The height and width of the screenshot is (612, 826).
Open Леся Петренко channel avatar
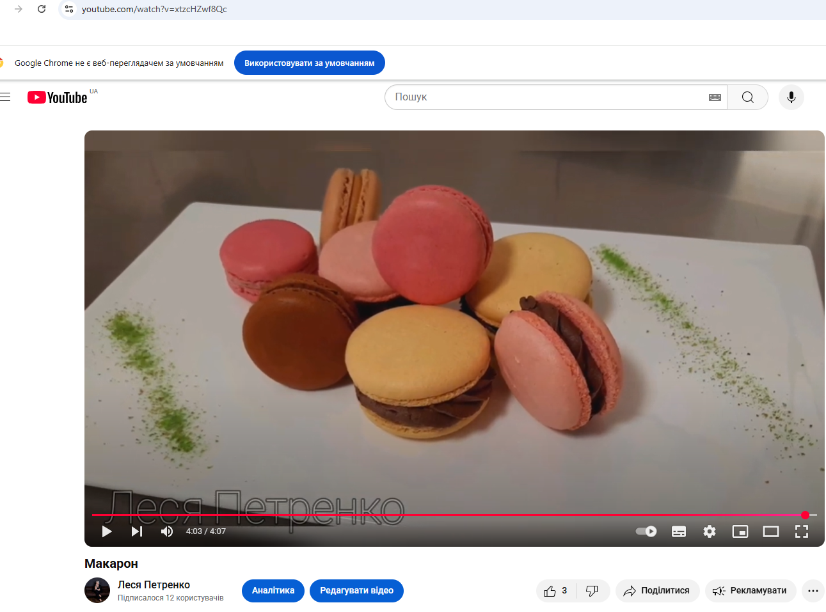97,590
